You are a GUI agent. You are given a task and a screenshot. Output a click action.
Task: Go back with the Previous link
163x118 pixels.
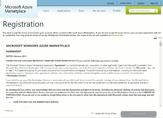coord(9,111)
